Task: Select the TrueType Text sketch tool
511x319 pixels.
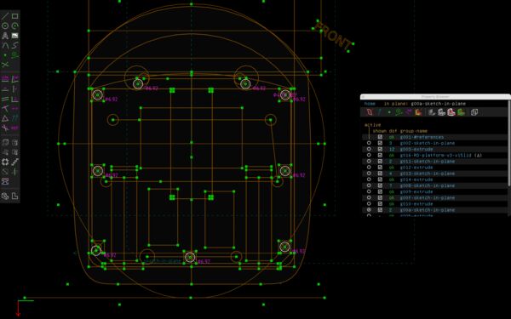Action: [x=5, y=36]
